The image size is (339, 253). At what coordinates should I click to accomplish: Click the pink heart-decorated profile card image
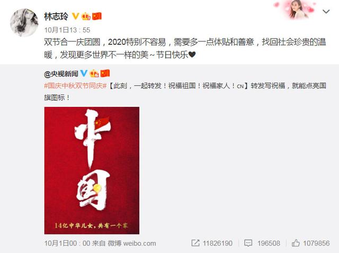coord(296,10)
